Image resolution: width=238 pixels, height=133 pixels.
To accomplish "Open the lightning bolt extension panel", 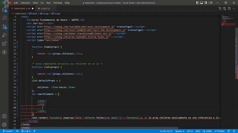I will pos(4,52).
